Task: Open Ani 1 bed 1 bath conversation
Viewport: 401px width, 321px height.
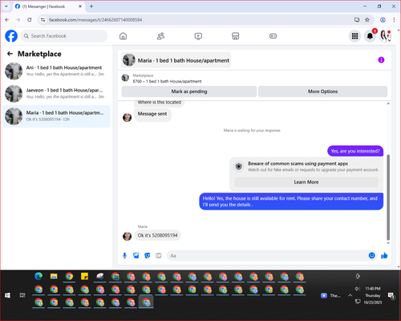Action: (x=56, y=71)
